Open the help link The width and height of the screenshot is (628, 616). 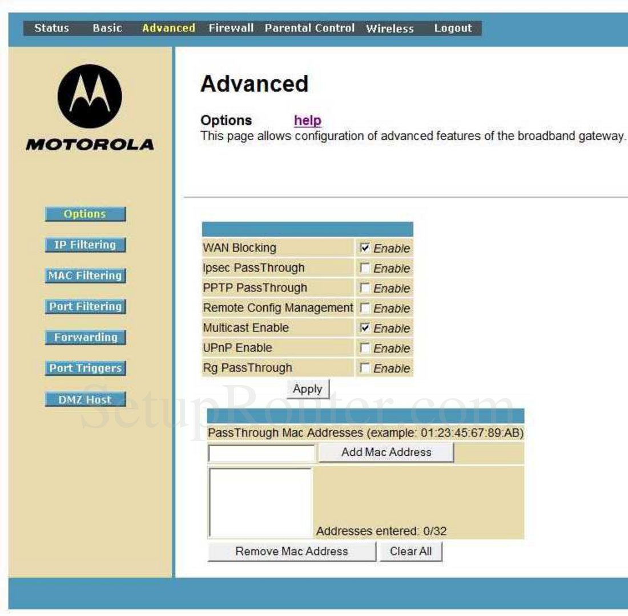pos(308,121)
